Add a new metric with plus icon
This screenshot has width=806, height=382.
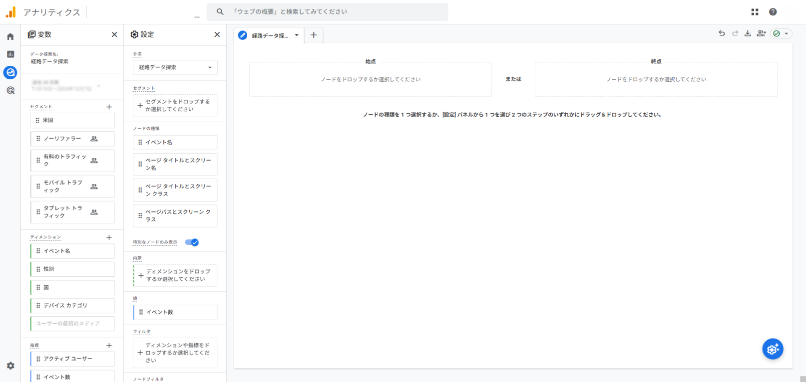point(109,346)
